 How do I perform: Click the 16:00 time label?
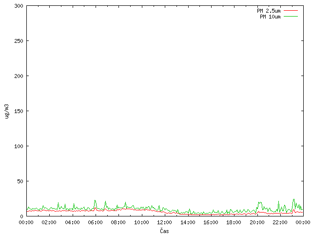click(211, 222)
